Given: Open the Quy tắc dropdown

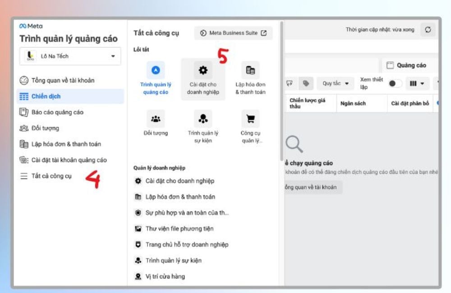Looking at the screenshot, I should [x=336, y=83].
